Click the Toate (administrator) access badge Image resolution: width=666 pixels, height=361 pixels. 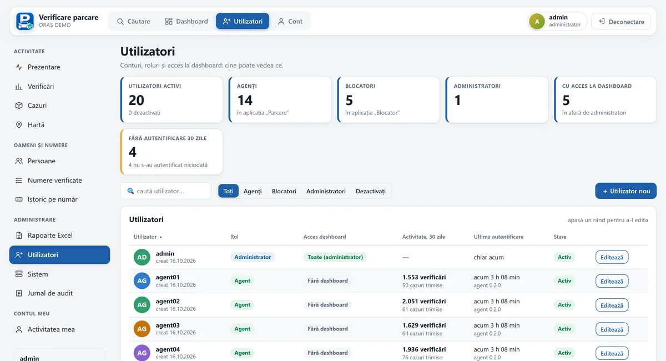pos(335,257)
